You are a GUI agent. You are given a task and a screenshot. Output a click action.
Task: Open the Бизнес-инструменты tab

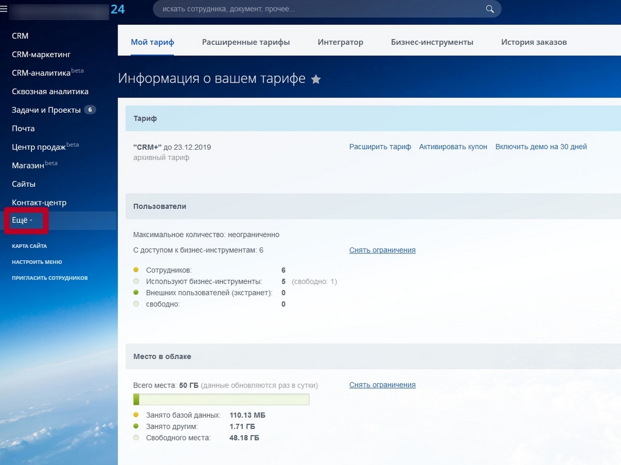coord(432,42)
